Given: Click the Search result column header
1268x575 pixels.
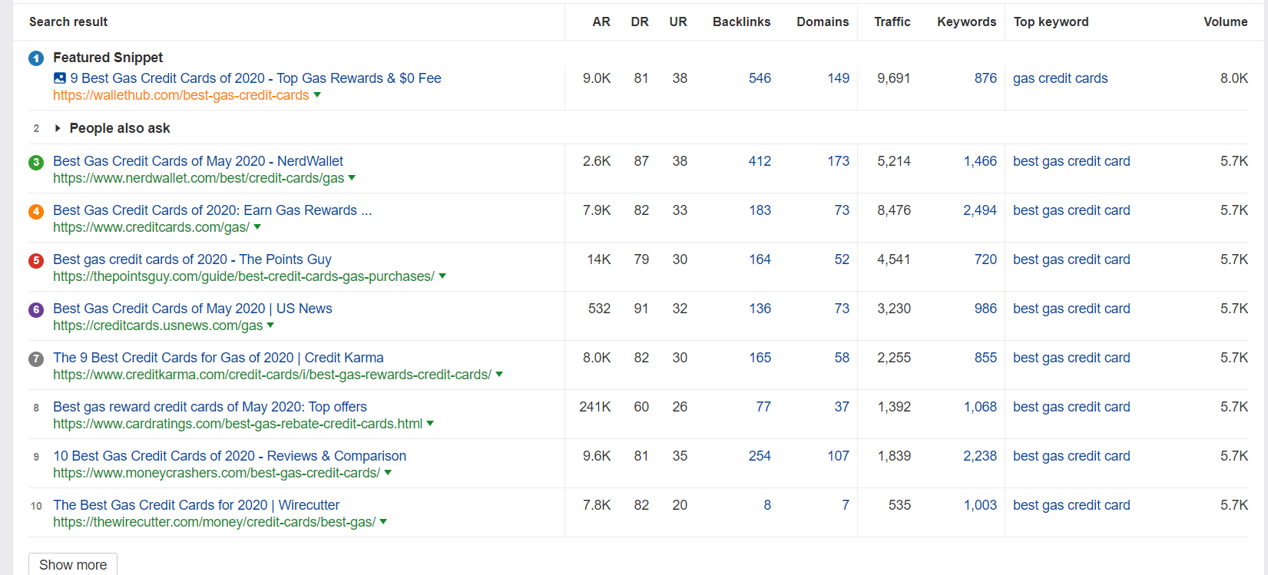Looking at the screenshot, I should point(68,22).
